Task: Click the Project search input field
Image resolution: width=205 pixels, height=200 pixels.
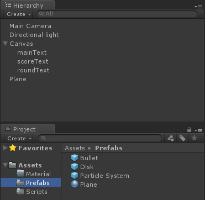Action: [100, 138]
